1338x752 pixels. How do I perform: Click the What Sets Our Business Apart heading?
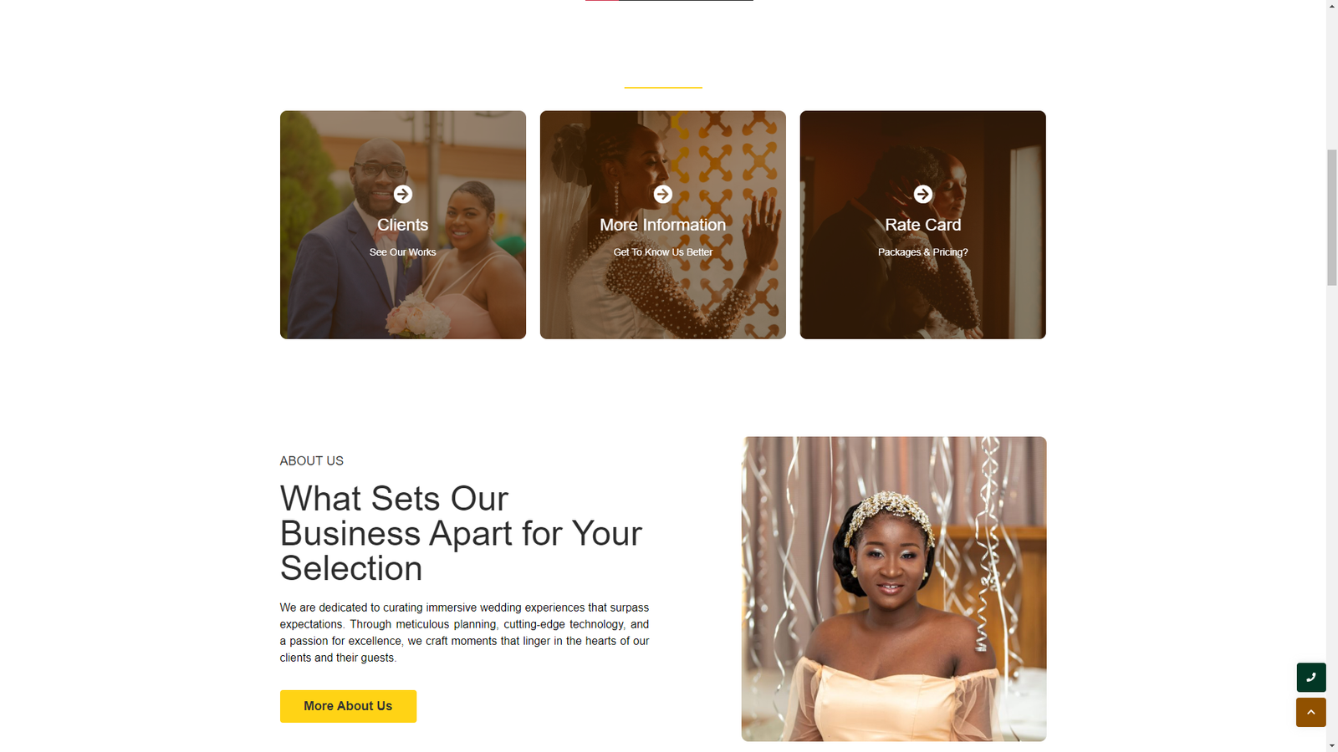pos(461,533)
